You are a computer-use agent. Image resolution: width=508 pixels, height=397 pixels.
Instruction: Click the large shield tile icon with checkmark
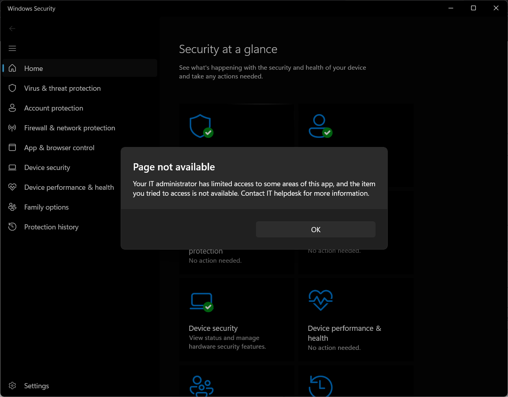201,126
